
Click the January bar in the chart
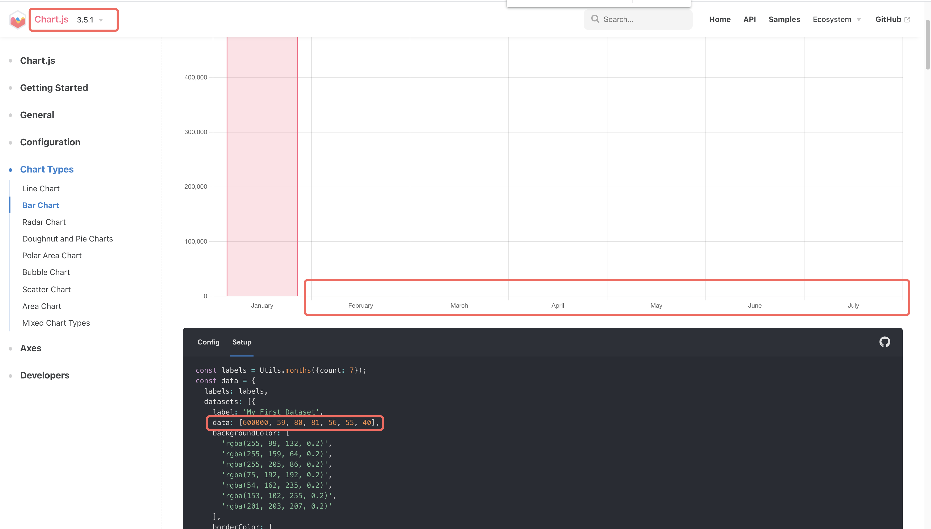point(262,164)
